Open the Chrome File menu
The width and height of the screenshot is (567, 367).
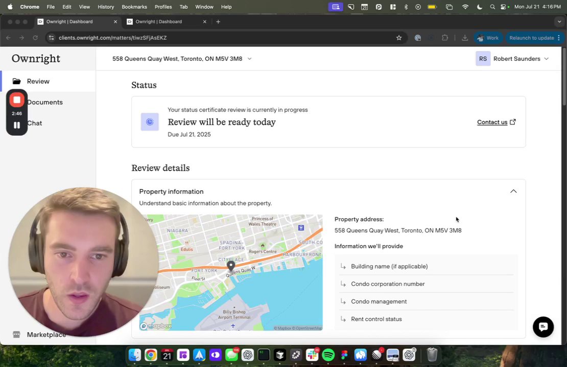[51, 7]
